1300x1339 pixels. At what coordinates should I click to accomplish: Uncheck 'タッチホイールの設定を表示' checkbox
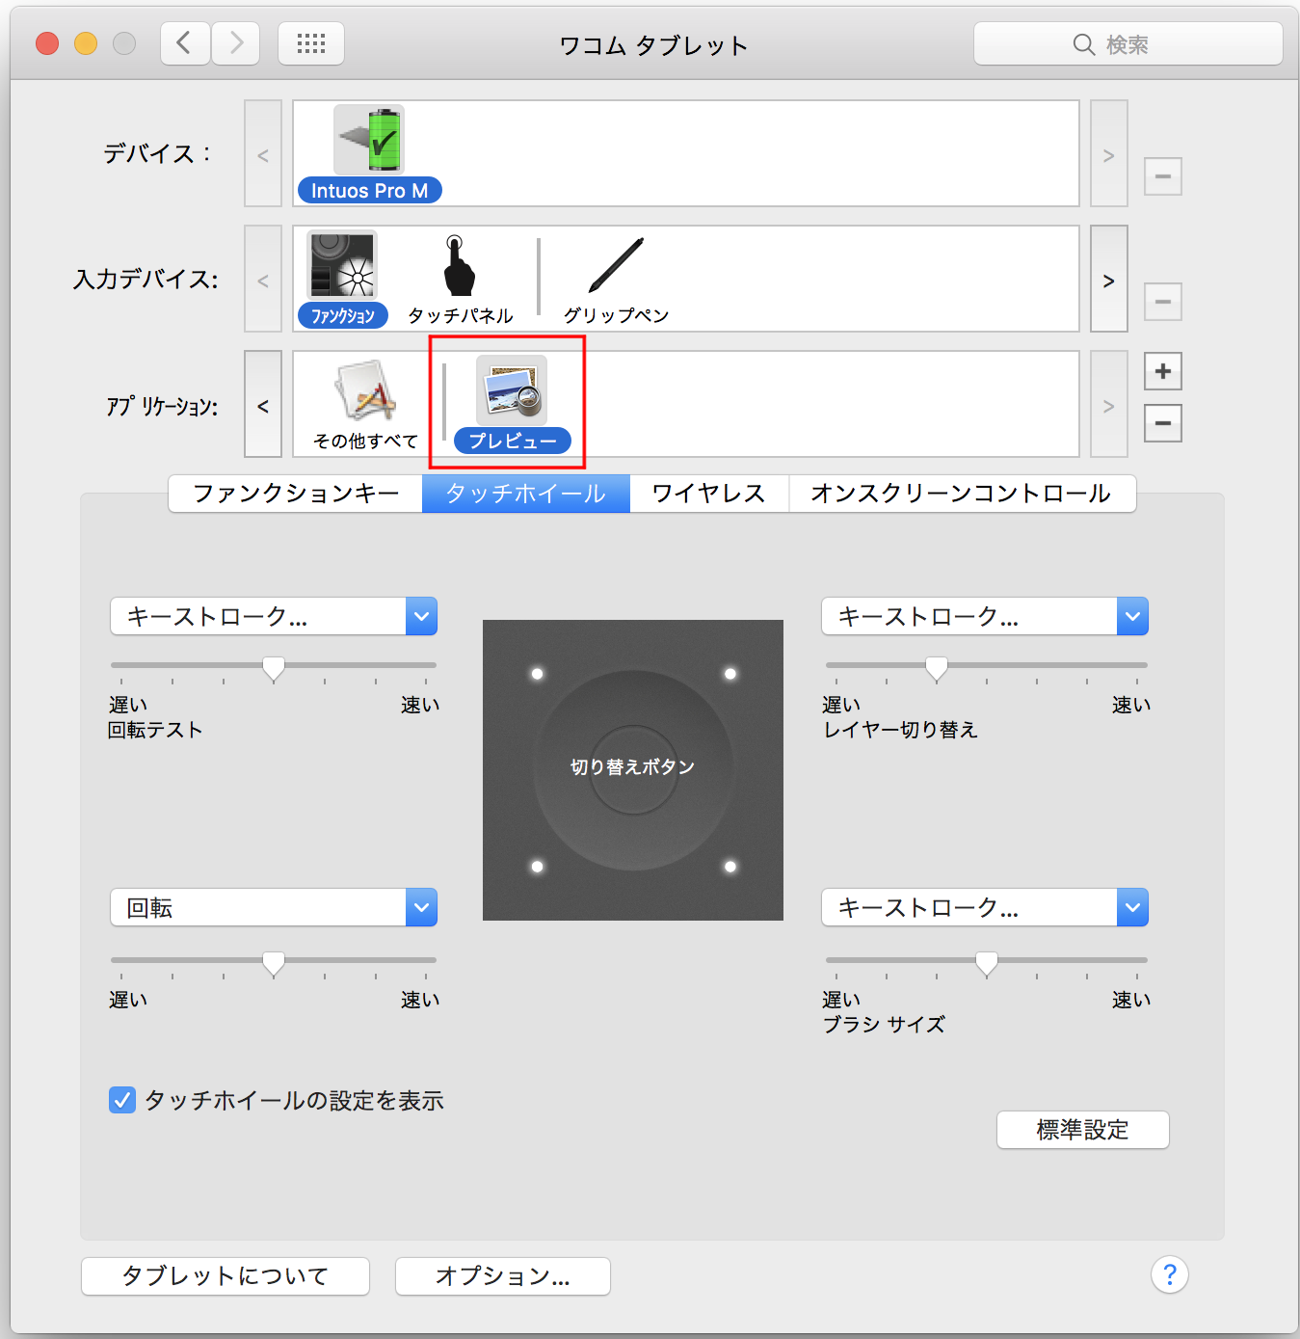pos(122,1100)
